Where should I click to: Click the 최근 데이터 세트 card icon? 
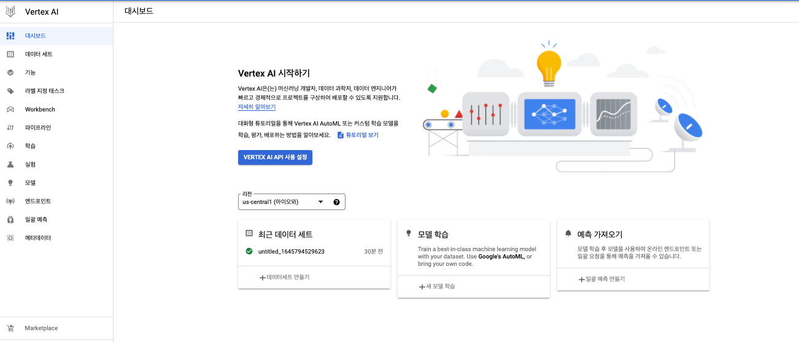[249, 233]
